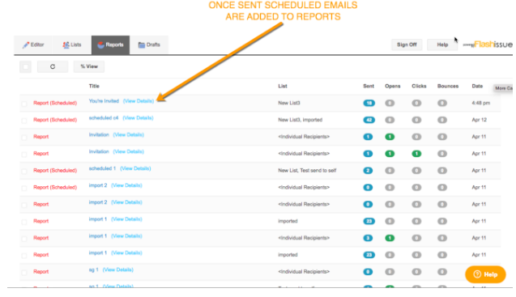The image size is (516, 297).
Task: Click 'New List, Test send to self' cell
Action: coord(307,171)
